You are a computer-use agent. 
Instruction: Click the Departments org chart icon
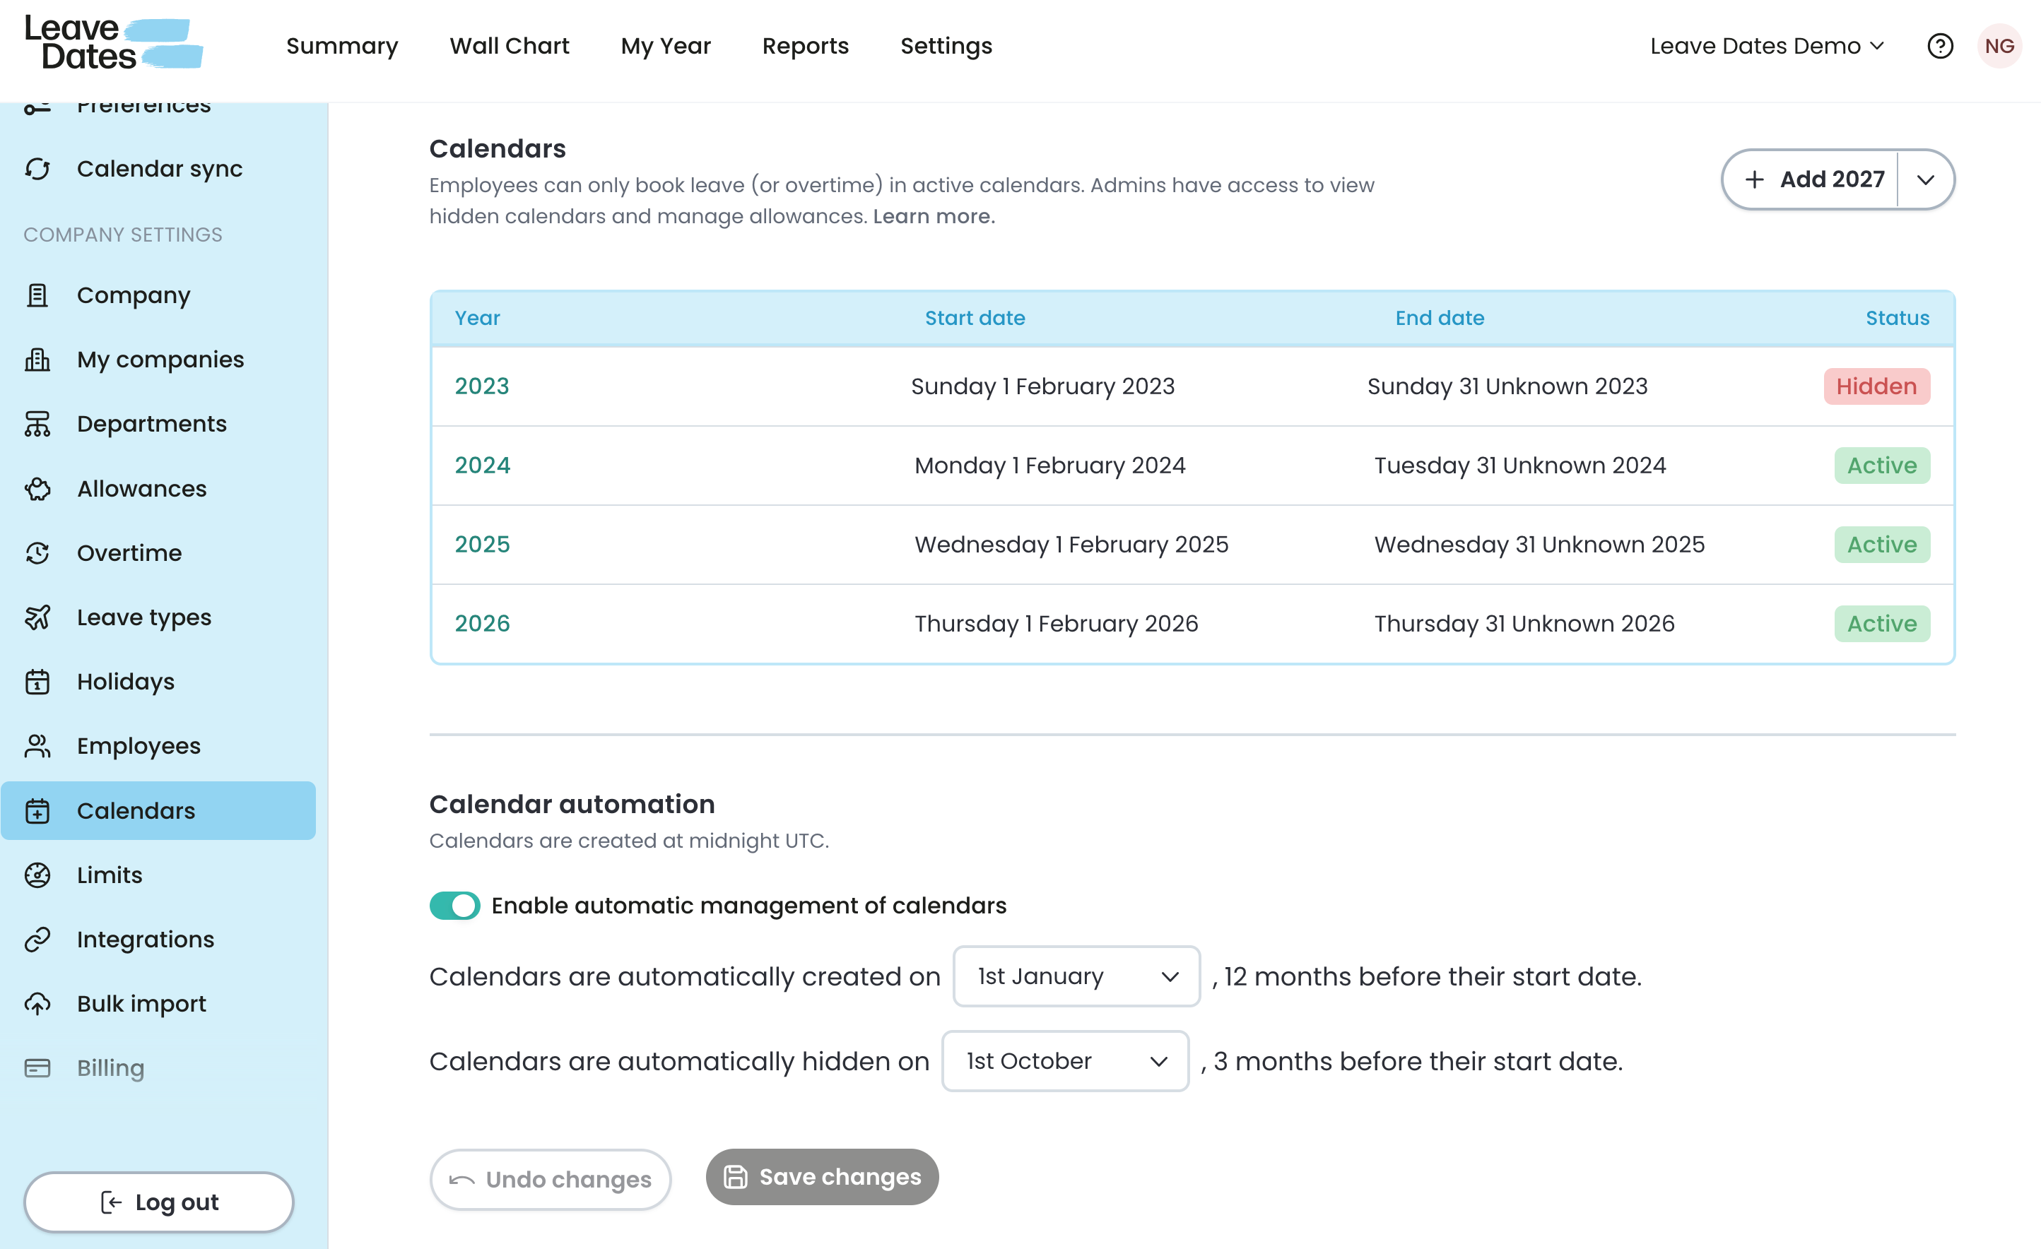tap(37, 424)
